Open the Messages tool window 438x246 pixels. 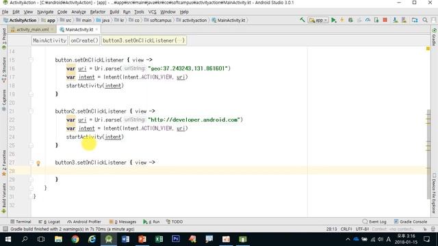tap(123, 221)
